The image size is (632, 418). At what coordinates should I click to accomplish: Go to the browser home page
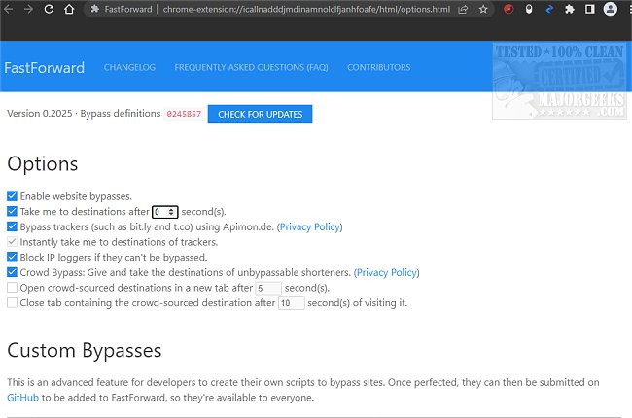coord(69,9)
